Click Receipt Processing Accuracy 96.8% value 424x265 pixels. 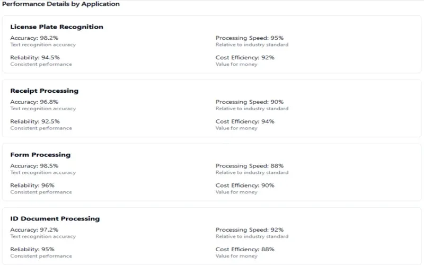pos(34,102)
